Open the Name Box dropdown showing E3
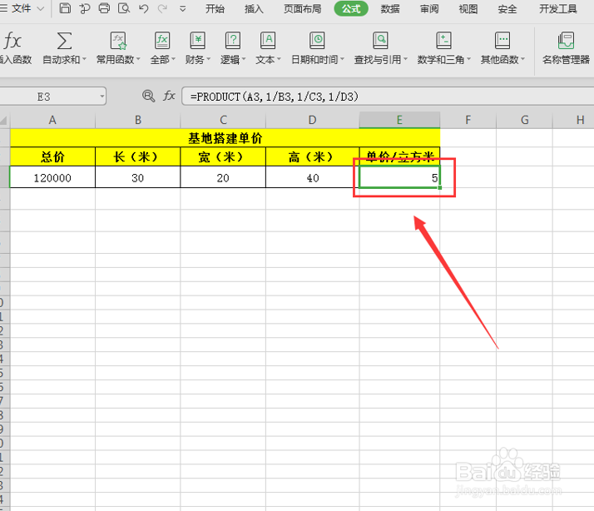 101,97
